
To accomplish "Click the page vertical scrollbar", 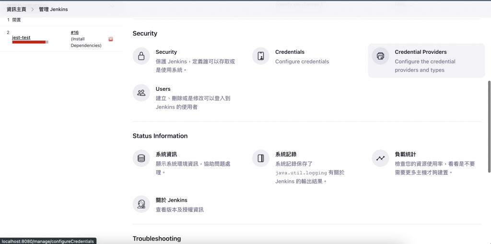I will click(489, 126).
